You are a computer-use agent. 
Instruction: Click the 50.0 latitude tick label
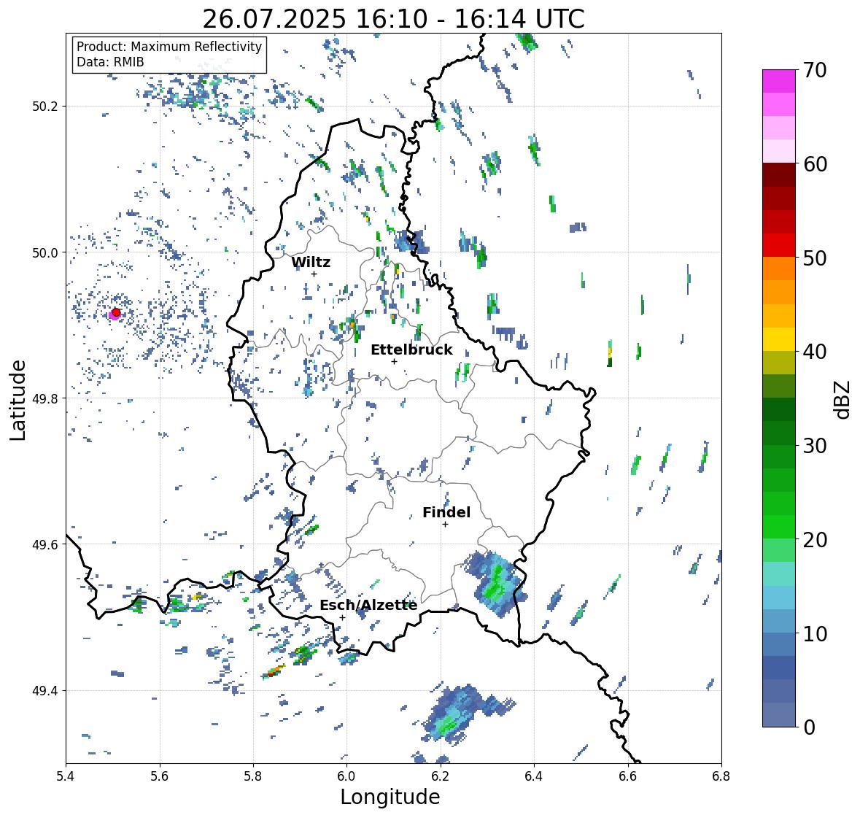[45, 252]
